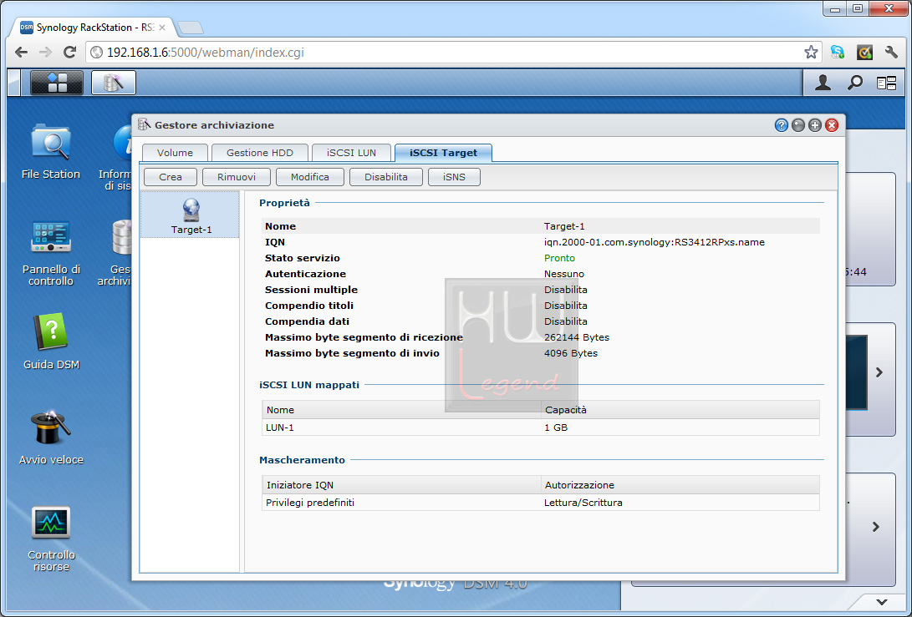Open Guida DSM help icon
This screenshot has height=617, width=912.
coord(51,341)
